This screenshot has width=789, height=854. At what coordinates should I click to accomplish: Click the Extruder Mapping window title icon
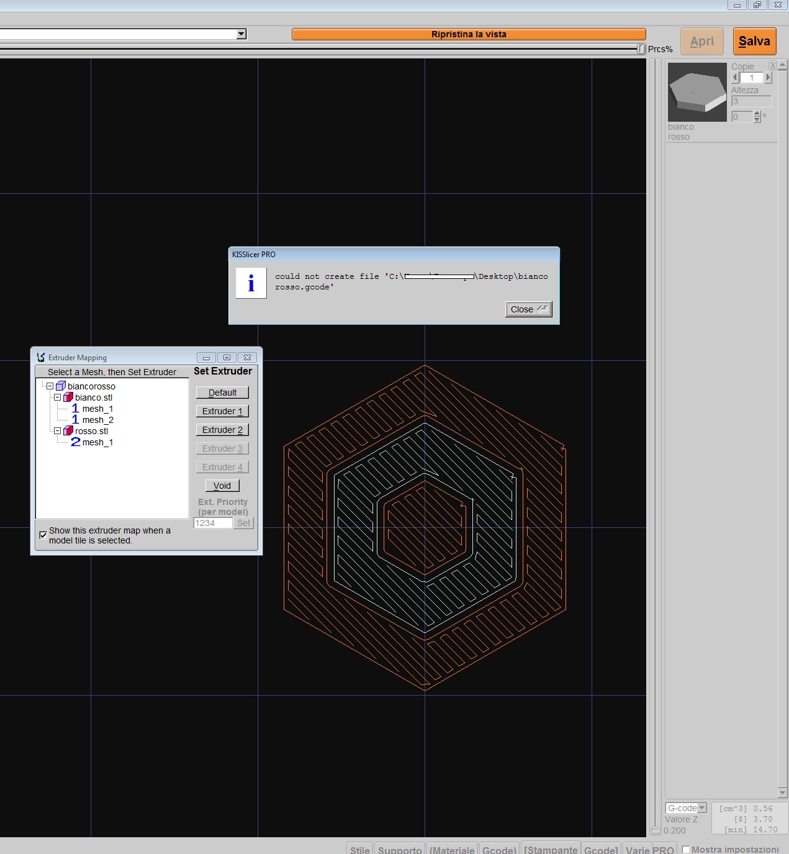pos(41,358)
